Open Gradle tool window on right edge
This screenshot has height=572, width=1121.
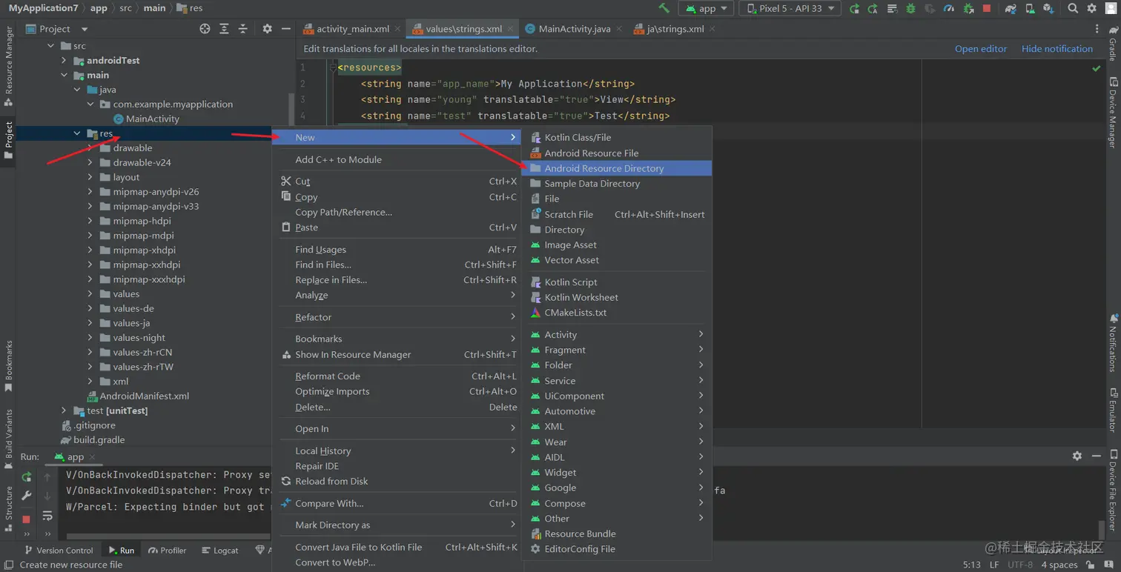click(x=1112, y=44)
